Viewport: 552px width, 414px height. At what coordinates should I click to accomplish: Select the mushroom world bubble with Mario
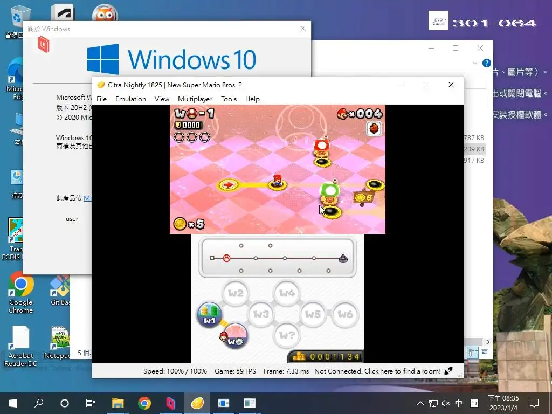coord(235,335)
